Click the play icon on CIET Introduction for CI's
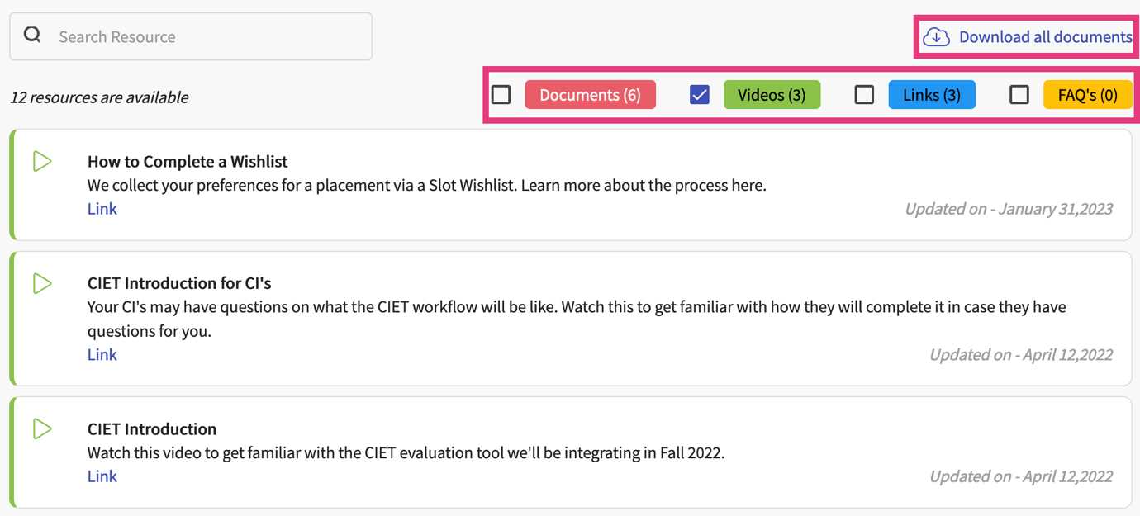The width and height of the screenshot is (1140, 516). coord(42,283)
